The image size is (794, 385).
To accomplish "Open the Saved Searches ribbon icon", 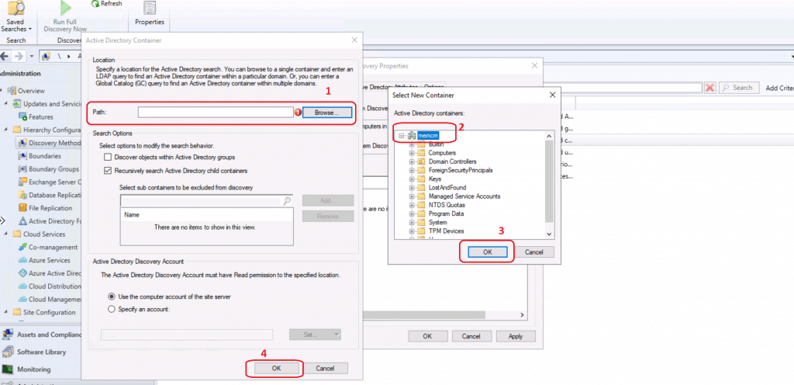I will click(x=17, y=7).
